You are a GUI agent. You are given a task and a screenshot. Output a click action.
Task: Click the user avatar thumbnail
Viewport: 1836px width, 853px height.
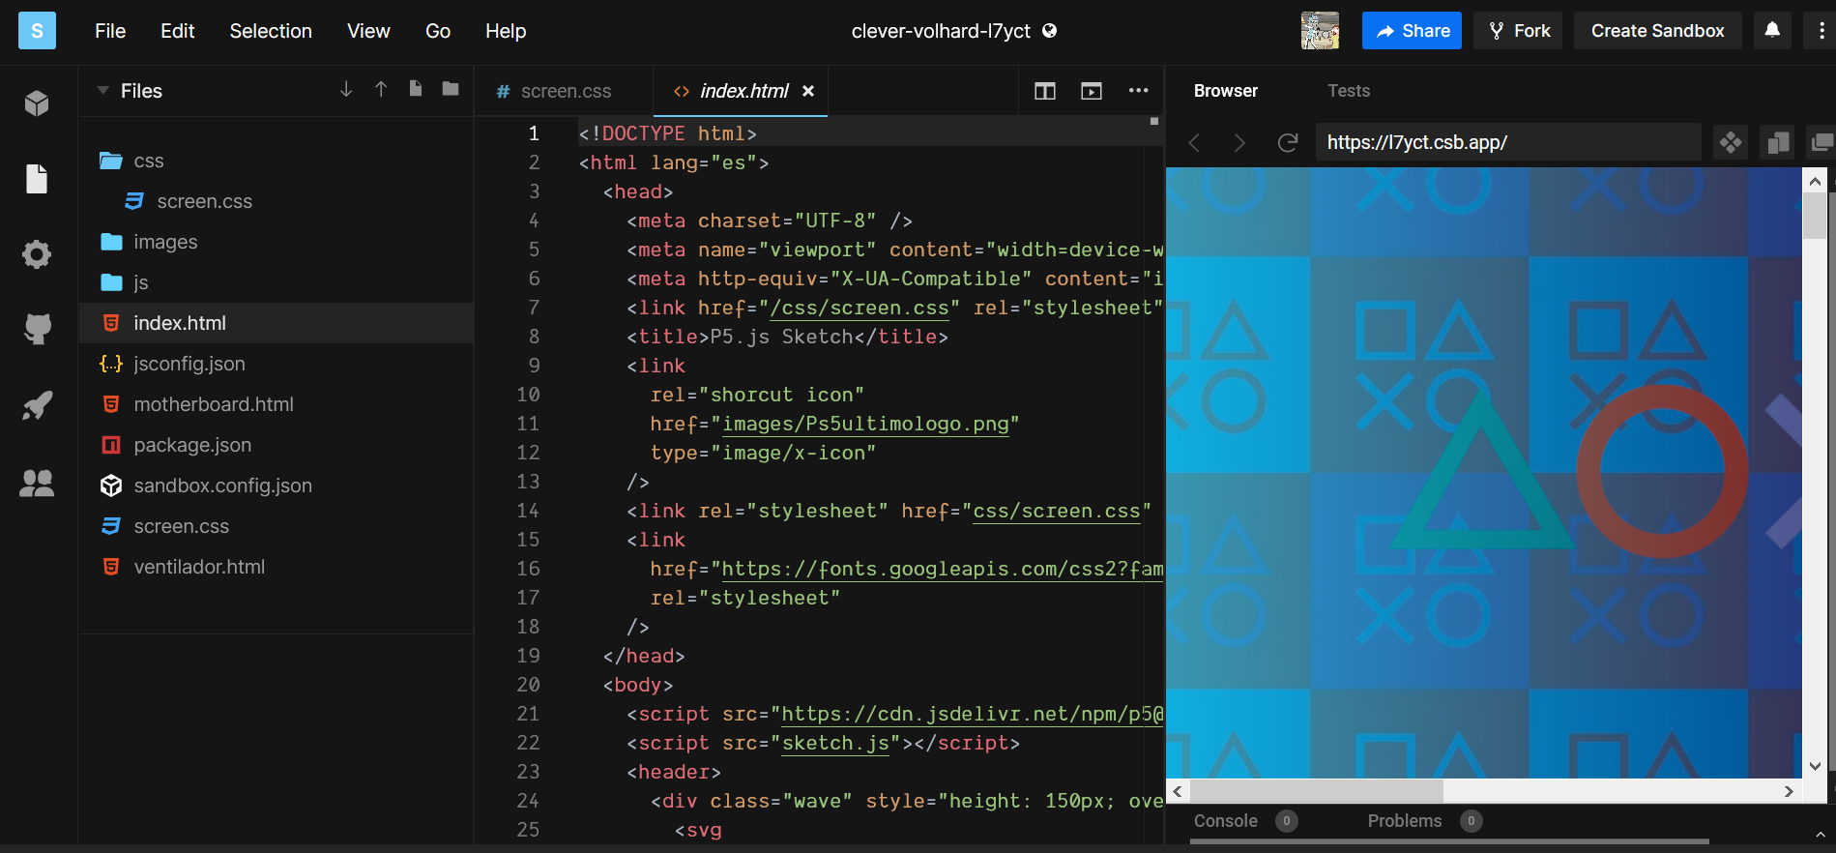coord(1320,31)
